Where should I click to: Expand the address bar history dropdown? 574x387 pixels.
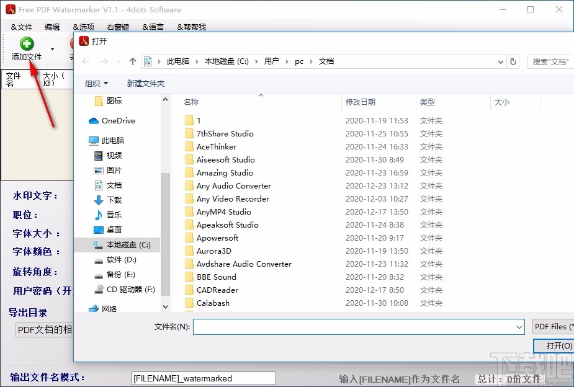[500, 62]
